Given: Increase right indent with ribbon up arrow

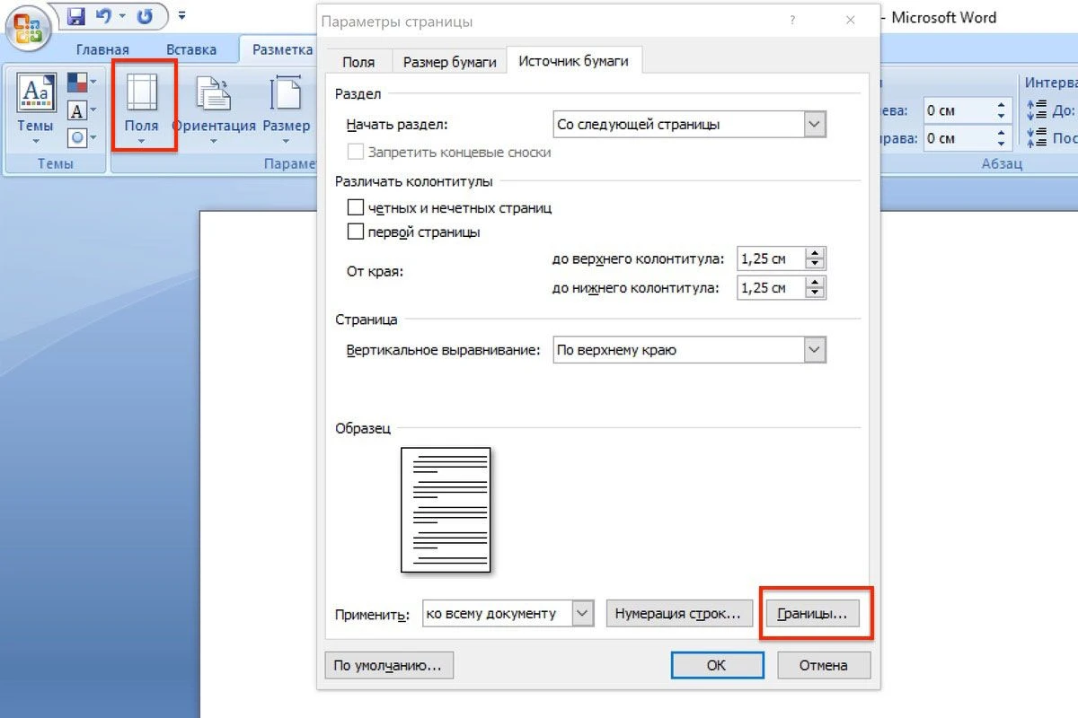Looking at the screenshot, I should [x=1002, y=133].
